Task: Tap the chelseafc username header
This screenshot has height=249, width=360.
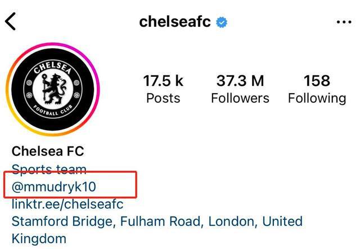Action: pos(175,22)
